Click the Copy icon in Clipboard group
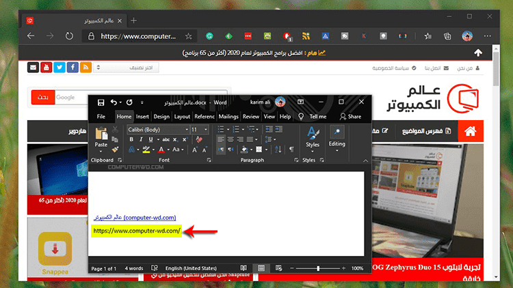This screenshot has height=288, width=513. click(115, 139)
